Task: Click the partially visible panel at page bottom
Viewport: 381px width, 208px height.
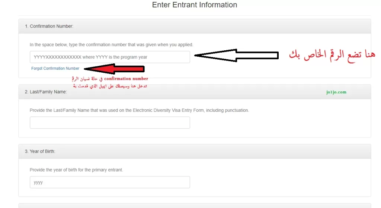Action: coord(195,206)
